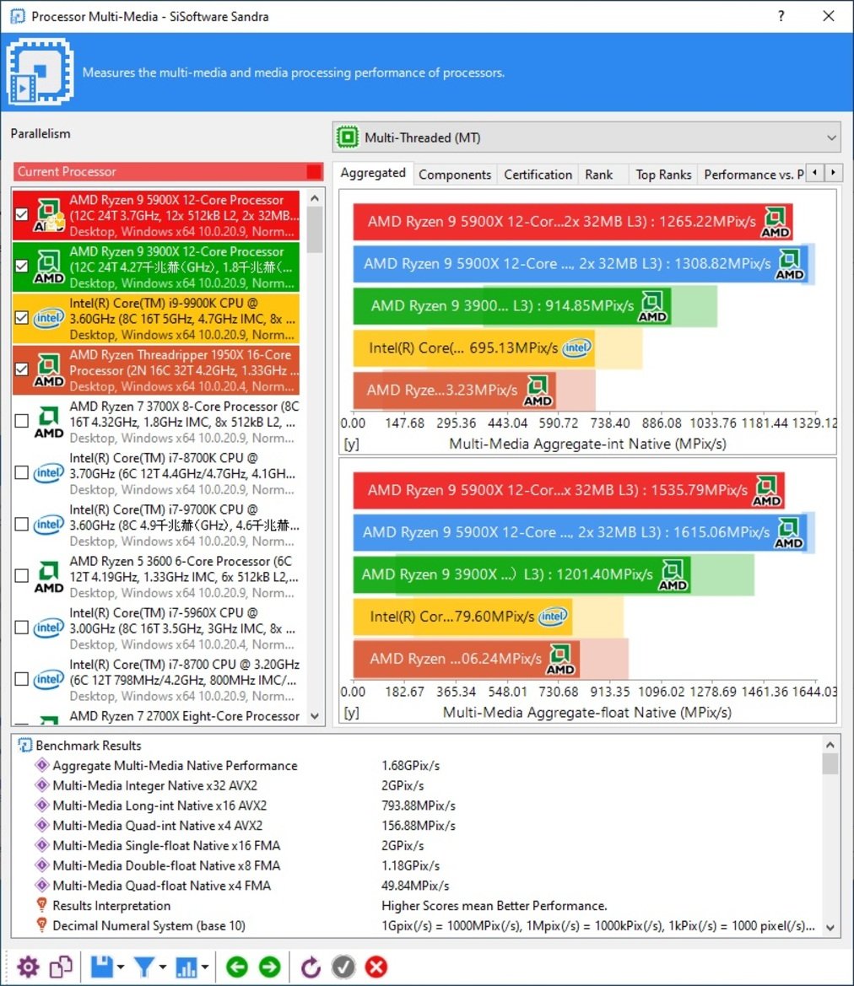Switch to the Top Ranks tab

coord(663,175)
